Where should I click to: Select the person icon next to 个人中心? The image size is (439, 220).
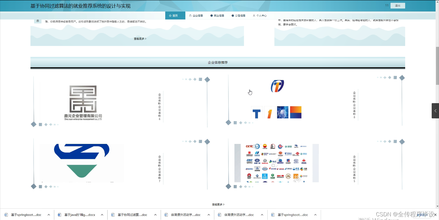[254, 15]
